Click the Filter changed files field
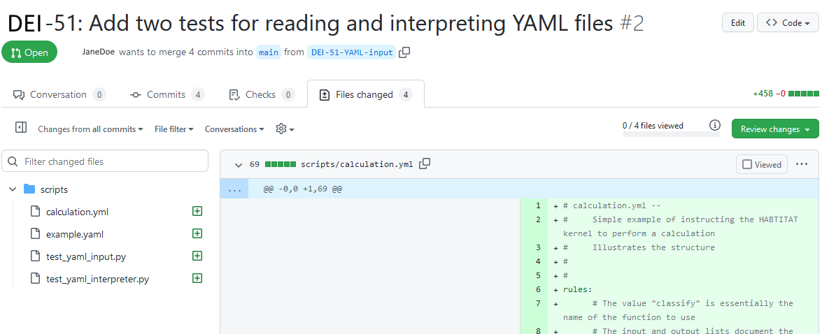The height and width of the screenshot is (334, 829). pos(105,161)
